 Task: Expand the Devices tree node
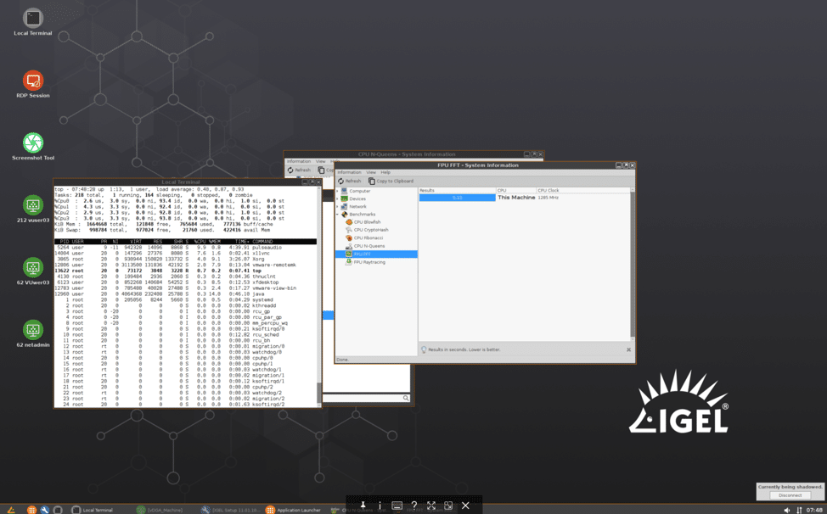338,199
